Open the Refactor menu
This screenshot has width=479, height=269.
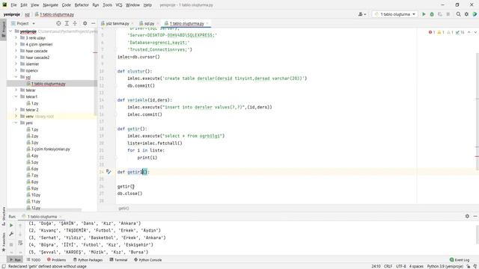pos(82,5)
